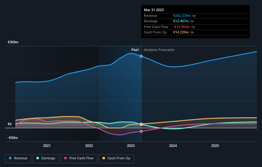Click the 2023 axis label
The image size is (262, 167).
(x=131, y=146)
